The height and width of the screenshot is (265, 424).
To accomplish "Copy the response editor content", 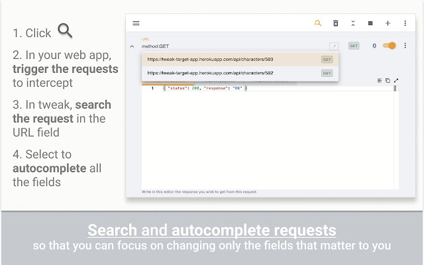I will point(388,80).
